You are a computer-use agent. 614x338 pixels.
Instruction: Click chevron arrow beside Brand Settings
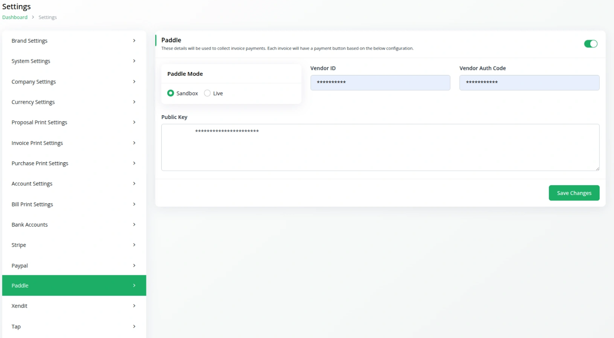[x=134, y=41]
